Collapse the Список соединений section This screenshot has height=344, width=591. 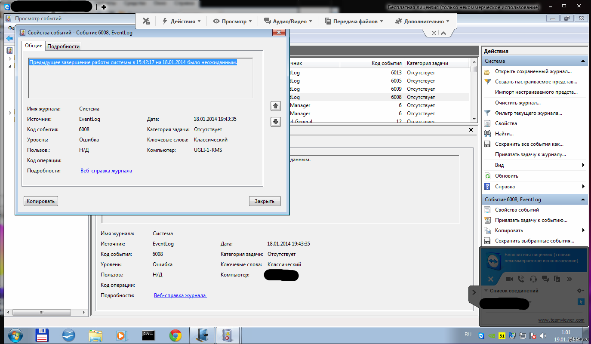pos(486,291)
